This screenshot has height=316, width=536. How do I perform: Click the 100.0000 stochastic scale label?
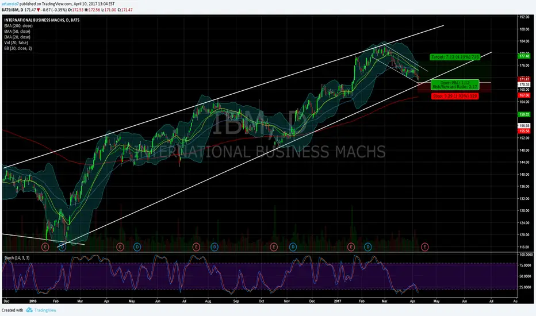pyautogui.click(x=526, y=255)
